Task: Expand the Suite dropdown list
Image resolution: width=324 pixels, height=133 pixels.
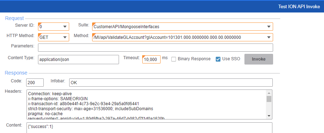Action: (268, 27)
